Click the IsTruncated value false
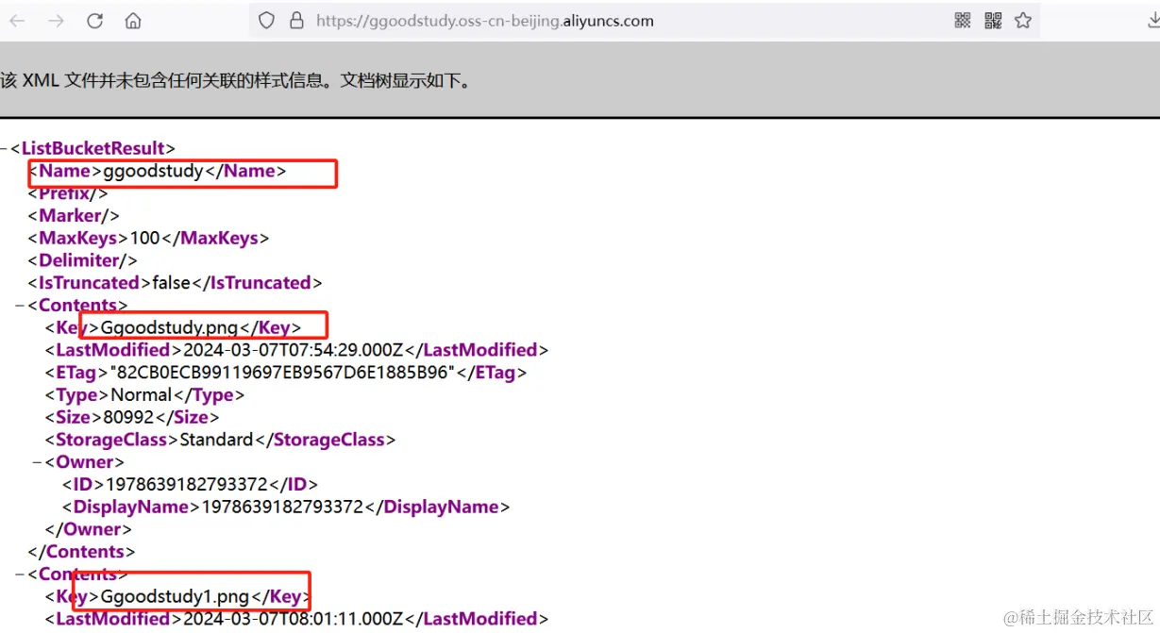Viewport: 1160px width, 633px height. (x=171, y=283)
